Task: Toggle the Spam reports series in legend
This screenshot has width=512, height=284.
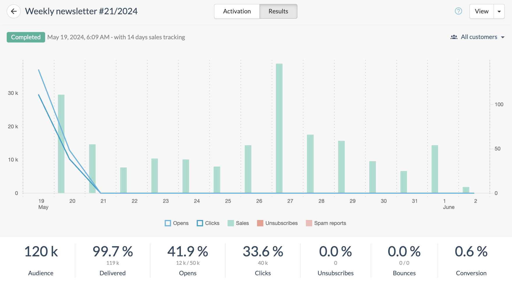Action: click(x=326, y=223)
